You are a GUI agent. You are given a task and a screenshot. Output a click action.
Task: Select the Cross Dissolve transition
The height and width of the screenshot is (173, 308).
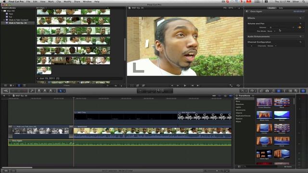click(x=264, y=103)
